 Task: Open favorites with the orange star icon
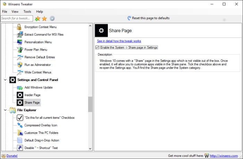tap(44, 19)
